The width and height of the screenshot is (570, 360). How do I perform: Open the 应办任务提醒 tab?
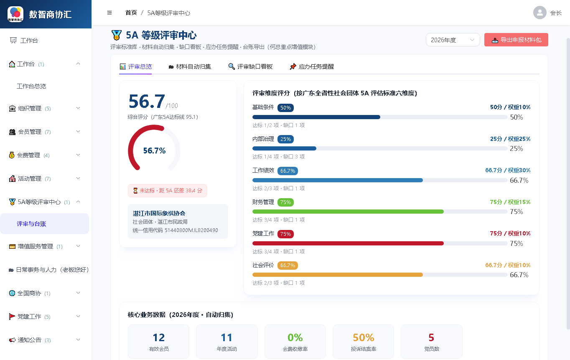coord(312,66)
